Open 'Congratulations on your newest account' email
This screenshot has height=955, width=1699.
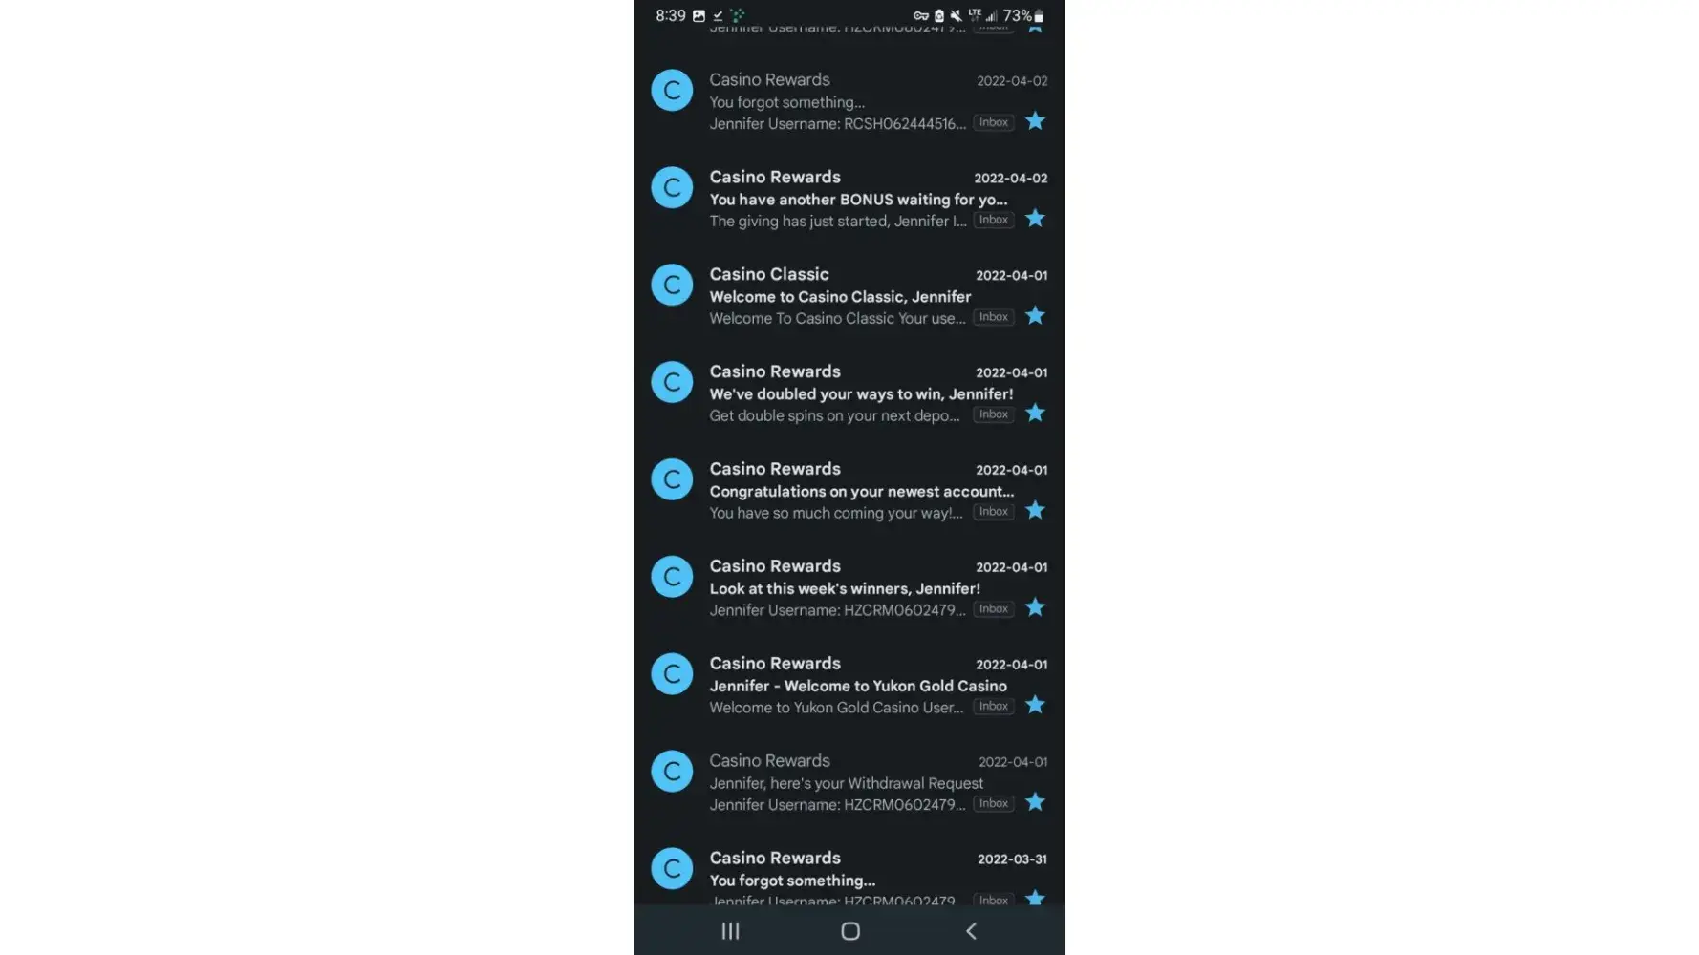pos(849,491)
